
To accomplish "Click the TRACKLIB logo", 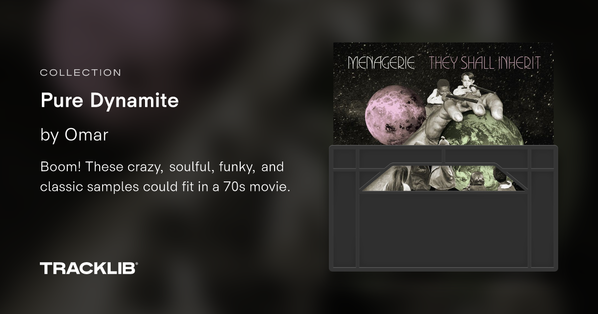I will pos(88,268).
